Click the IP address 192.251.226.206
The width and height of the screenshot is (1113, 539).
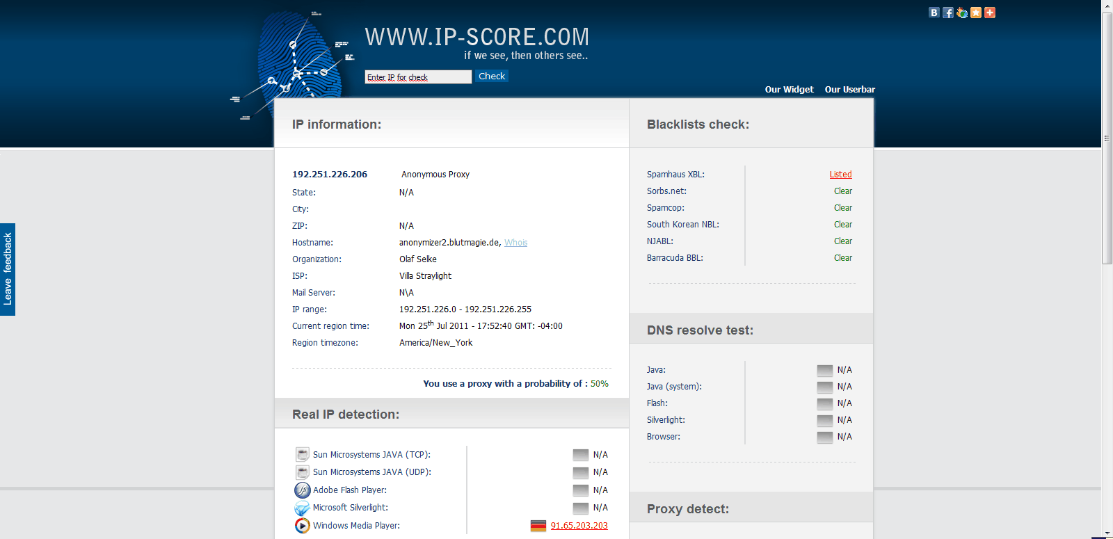point(330,175)
